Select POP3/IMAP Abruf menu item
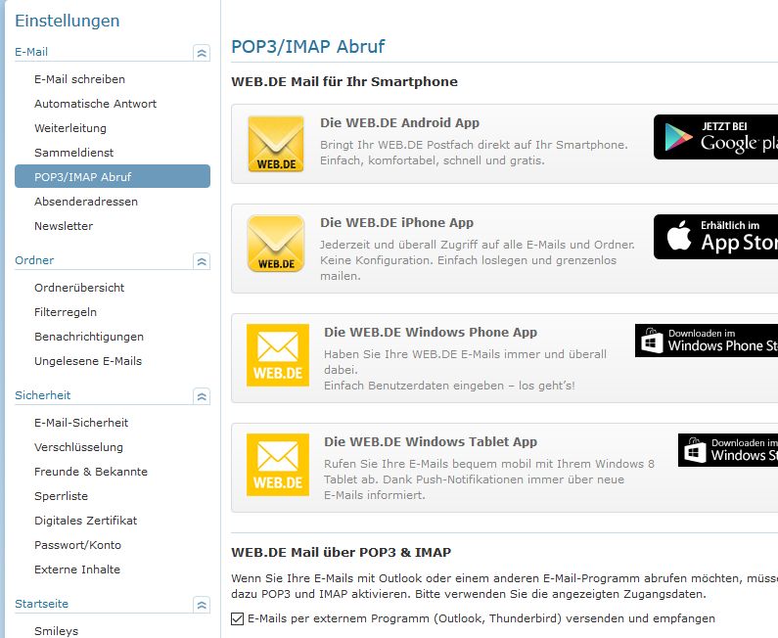 (x=113, y=176)
